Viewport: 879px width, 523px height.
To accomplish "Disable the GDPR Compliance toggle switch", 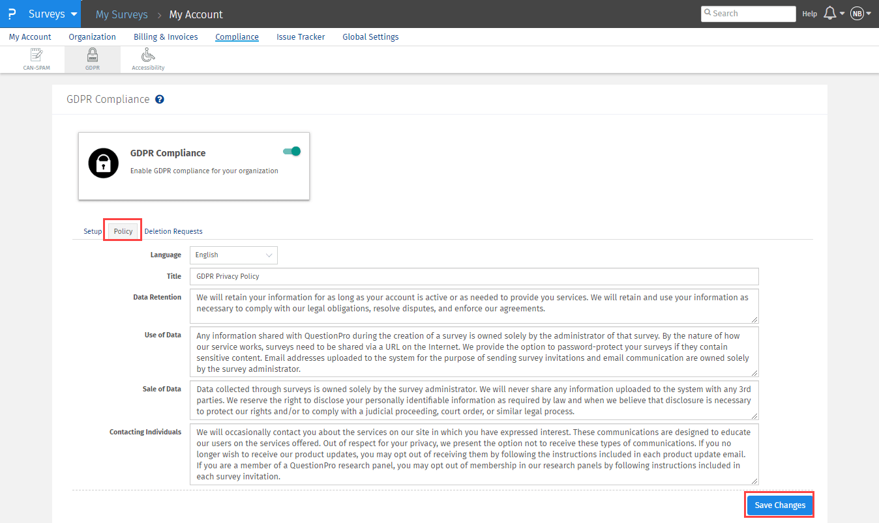I will tap(291, 151).
